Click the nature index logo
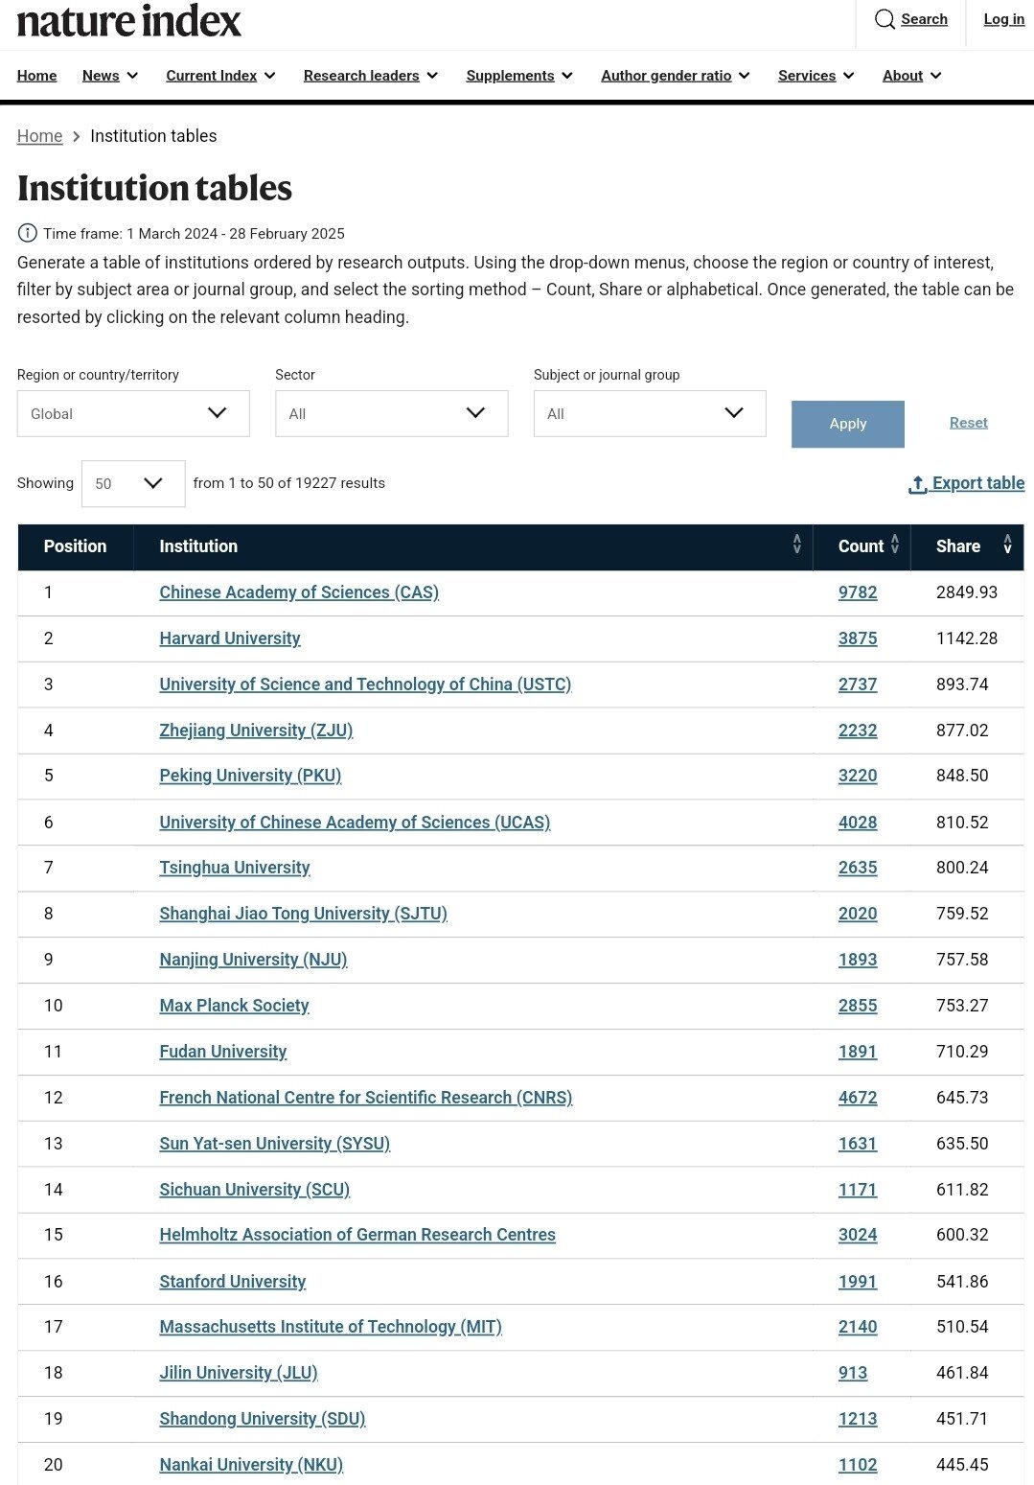The image size is (1034, 1485). pyautogui.click(x=129, y=20)
